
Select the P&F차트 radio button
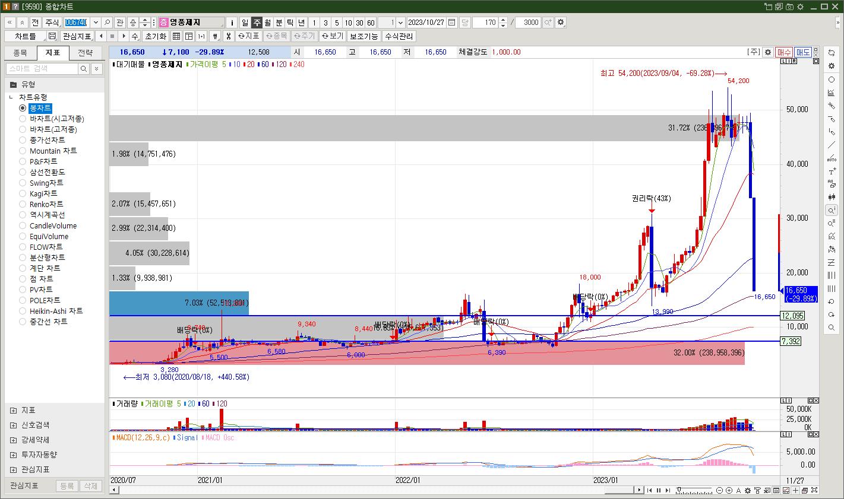pyautogui.click(x=23, y=161)
